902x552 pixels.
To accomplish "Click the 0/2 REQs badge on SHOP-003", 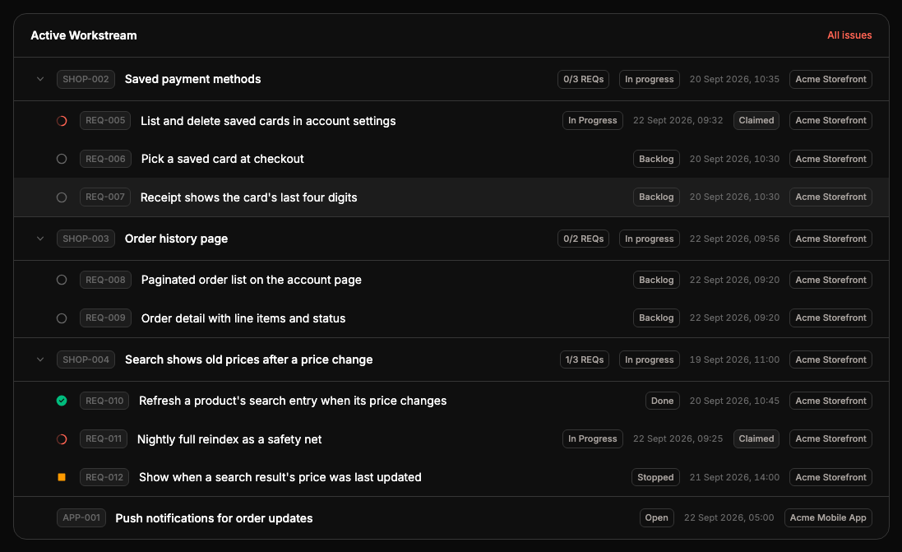I will pyautogui.click(x=583, y=239).
